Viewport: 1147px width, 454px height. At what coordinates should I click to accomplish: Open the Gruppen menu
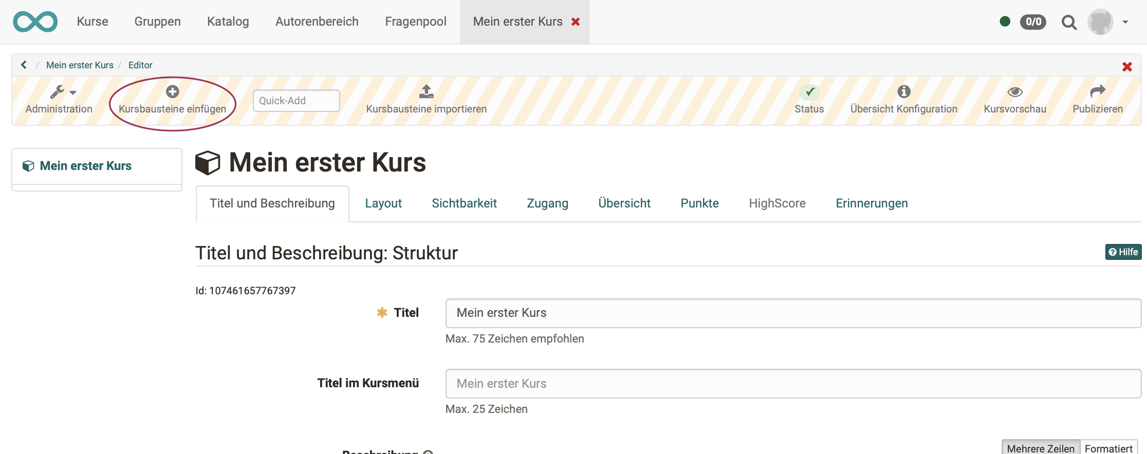point(157,22)
